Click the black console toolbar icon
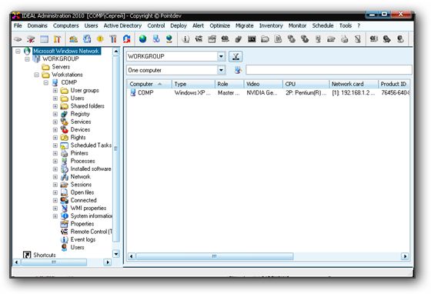Viewport: 431px width, 294px height. (252, 39)
